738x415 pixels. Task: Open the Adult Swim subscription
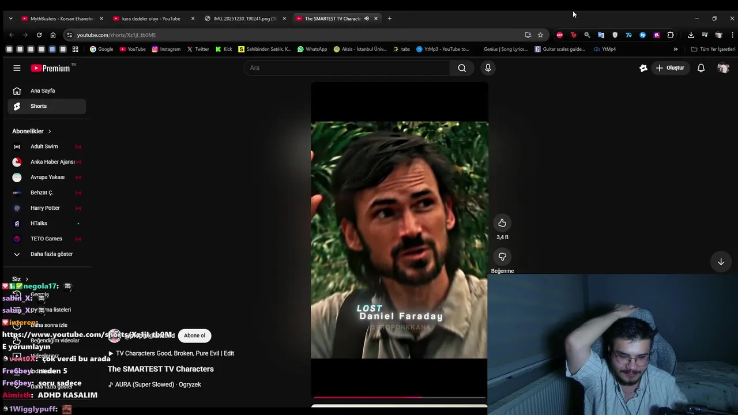(x=46, y=146)
